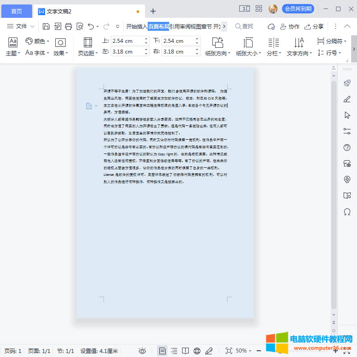Click the 分栏 columns icon
357x357 pixels.
274,42
